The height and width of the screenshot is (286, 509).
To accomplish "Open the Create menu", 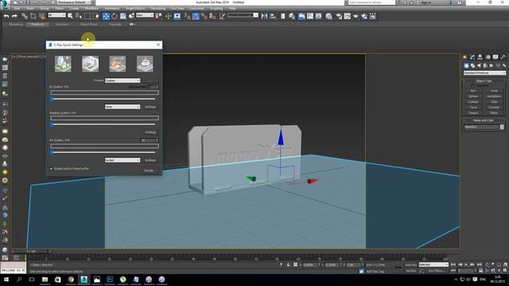I will [74, 9].
